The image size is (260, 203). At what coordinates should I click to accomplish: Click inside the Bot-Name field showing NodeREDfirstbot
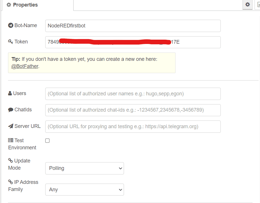133,26
